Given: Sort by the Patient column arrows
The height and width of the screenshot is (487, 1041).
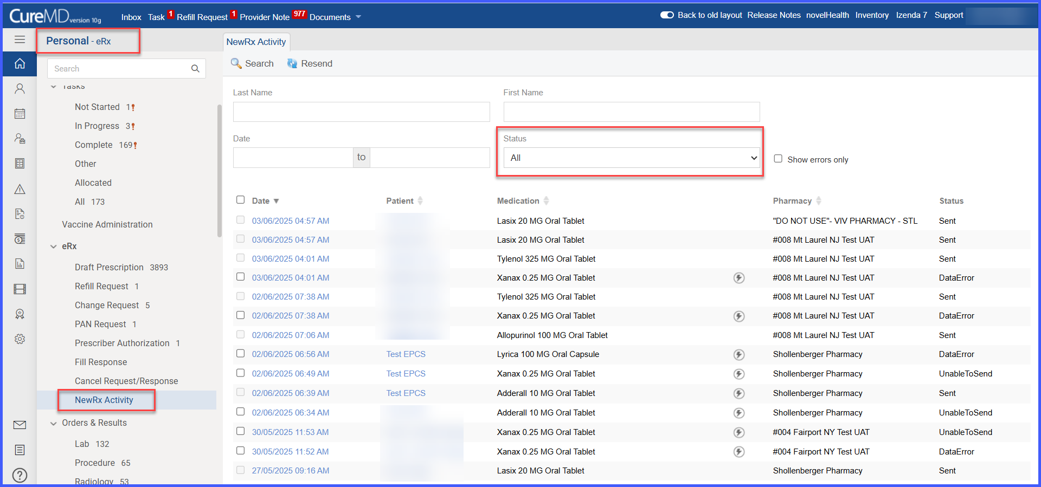Looking at the screenshot, I should coord(420,201).
